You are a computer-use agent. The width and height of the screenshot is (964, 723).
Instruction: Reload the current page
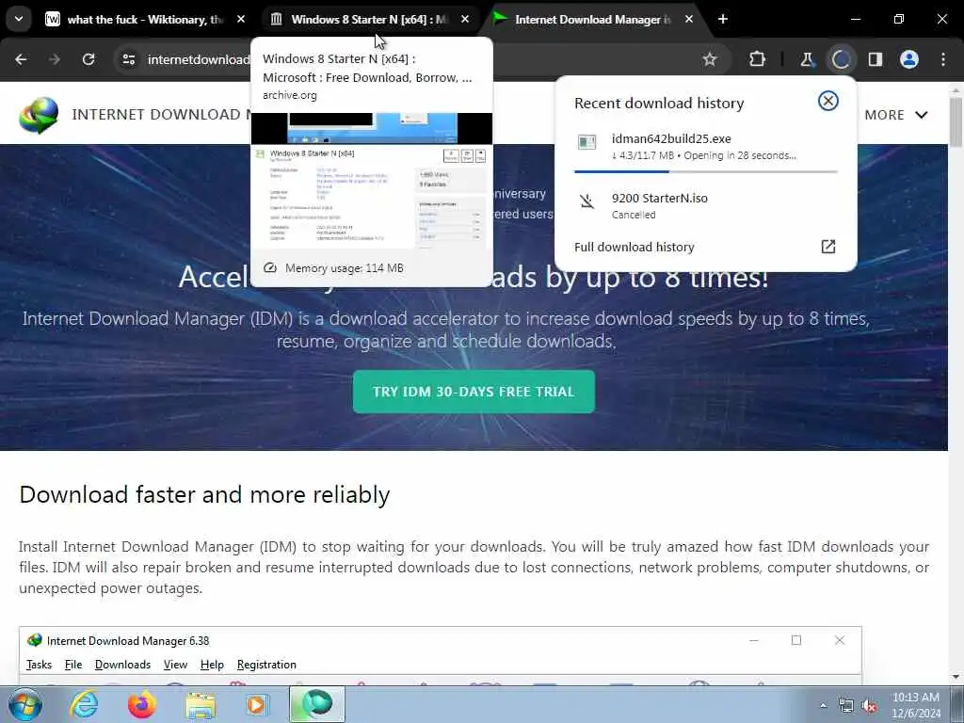(88, 59)
